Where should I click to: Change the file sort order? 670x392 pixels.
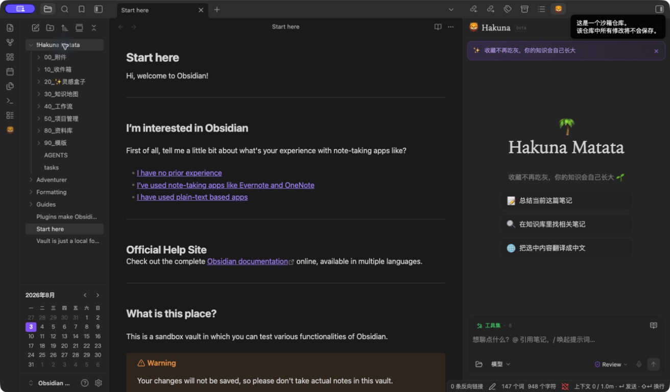(64, 28)
